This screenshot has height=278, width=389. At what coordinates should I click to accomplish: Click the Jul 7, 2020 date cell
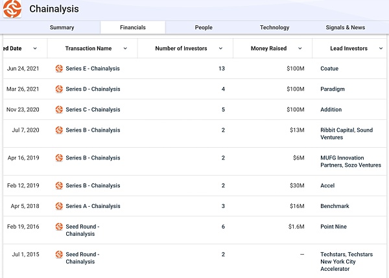(x=25, y=130)
